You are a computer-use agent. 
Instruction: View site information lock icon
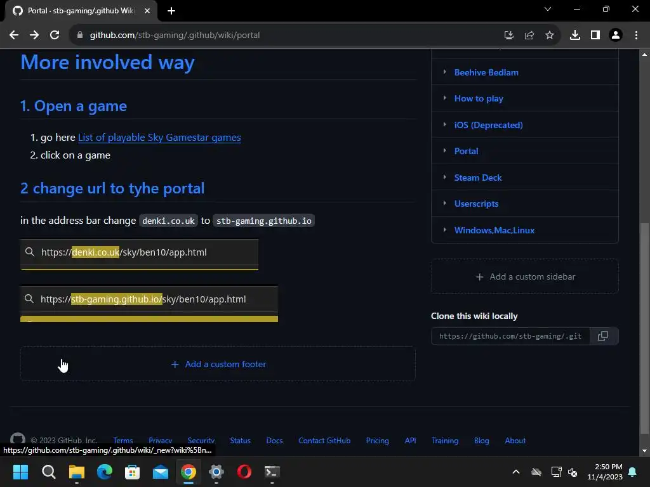tap(80, 36)
